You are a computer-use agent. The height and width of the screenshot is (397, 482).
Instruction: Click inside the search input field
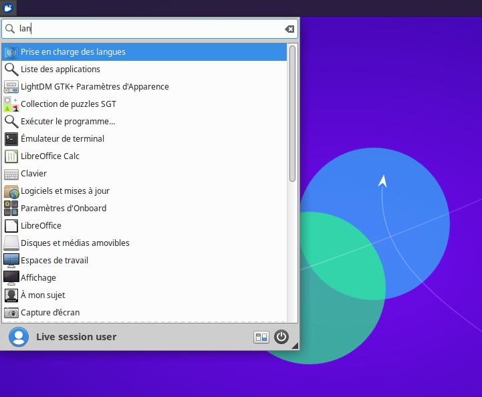[x=147, y=29]
